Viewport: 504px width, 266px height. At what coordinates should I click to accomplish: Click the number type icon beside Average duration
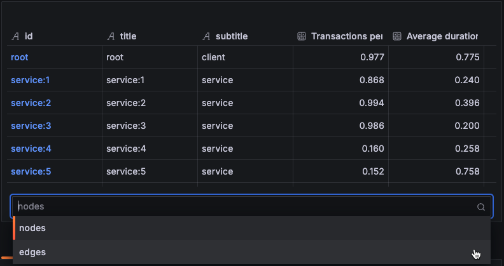tap(397, 37)
